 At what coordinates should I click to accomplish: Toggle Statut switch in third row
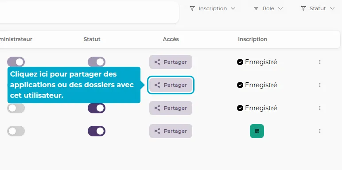[x=97, y=108]
